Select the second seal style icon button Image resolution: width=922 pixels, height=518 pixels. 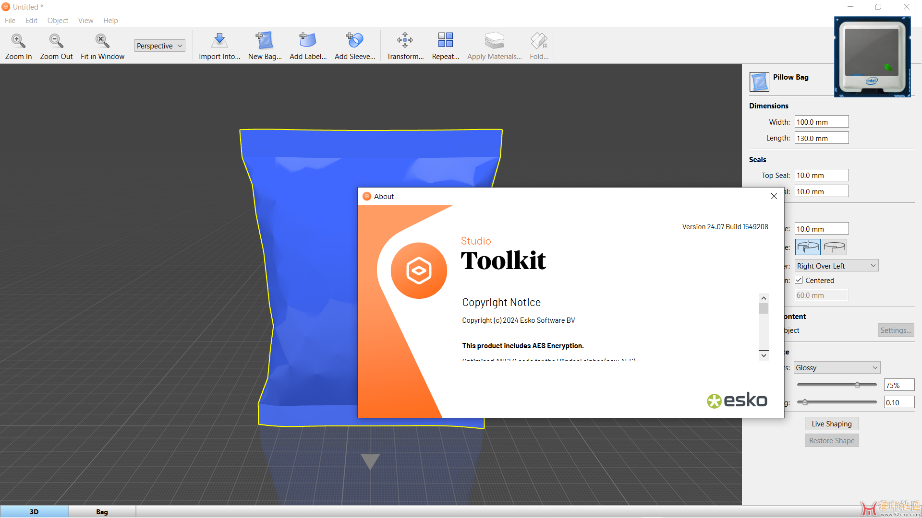(835, 247)
